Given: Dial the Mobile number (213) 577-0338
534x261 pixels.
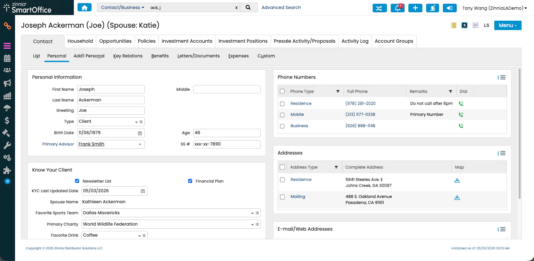Looking at the screenshot, I should pyautogui.click(x=461, y=114).
